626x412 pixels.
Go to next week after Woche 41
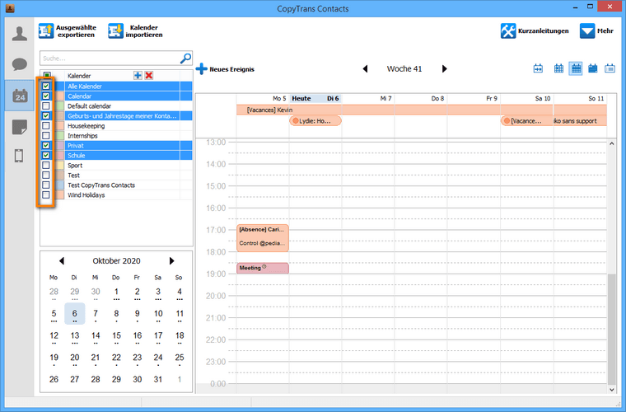[x=444, y=68]
